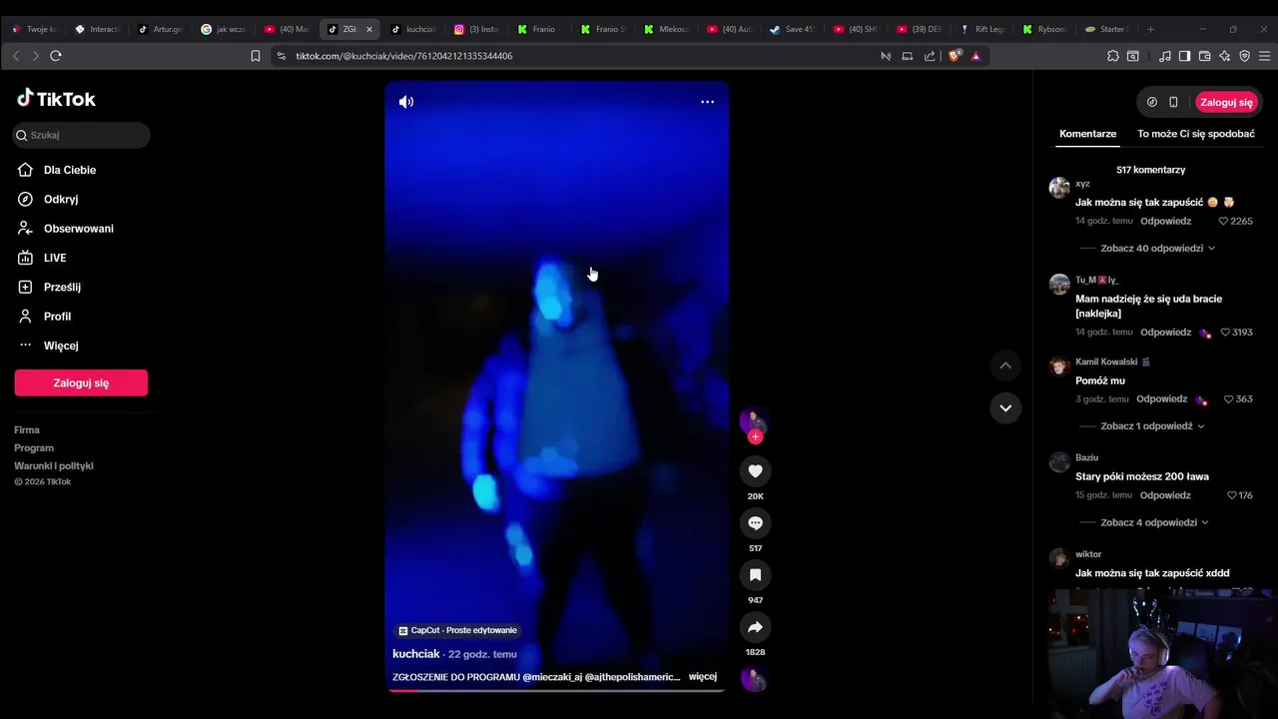
Task: Expand the caption with więcej
Action: point(703,676)
